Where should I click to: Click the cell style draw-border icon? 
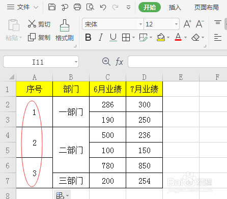click(x=144, y=37)
